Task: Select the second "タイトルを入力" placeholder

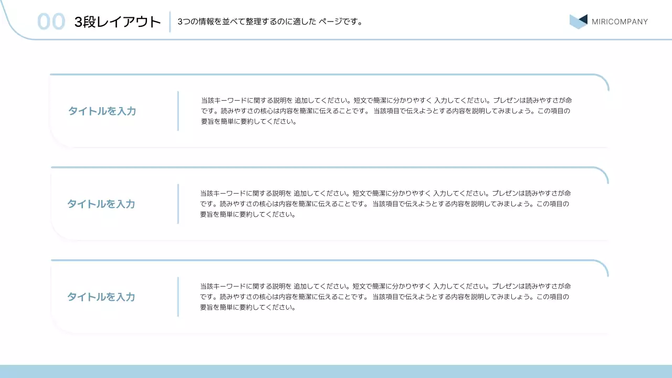Action: point(101,204)
